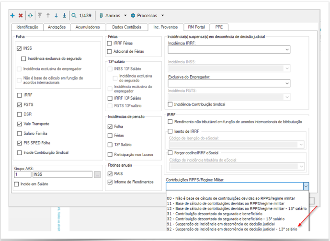This screenshot has height=241, width=330.
Task: Switch to the PPE tab
Action: coord(219,27)
